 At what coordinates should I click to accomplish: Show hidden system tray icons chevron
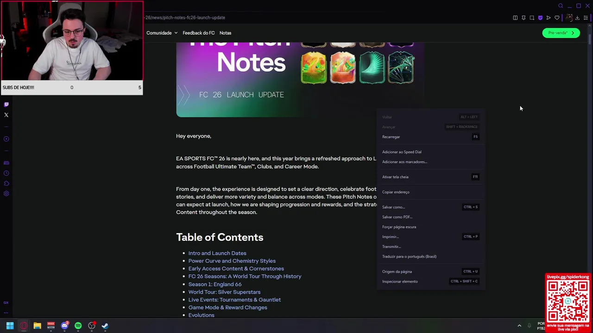[519, 326]
